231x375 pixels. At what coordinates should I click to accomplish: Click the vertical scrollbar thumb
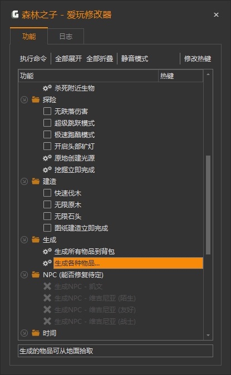[x=208, y=205]
